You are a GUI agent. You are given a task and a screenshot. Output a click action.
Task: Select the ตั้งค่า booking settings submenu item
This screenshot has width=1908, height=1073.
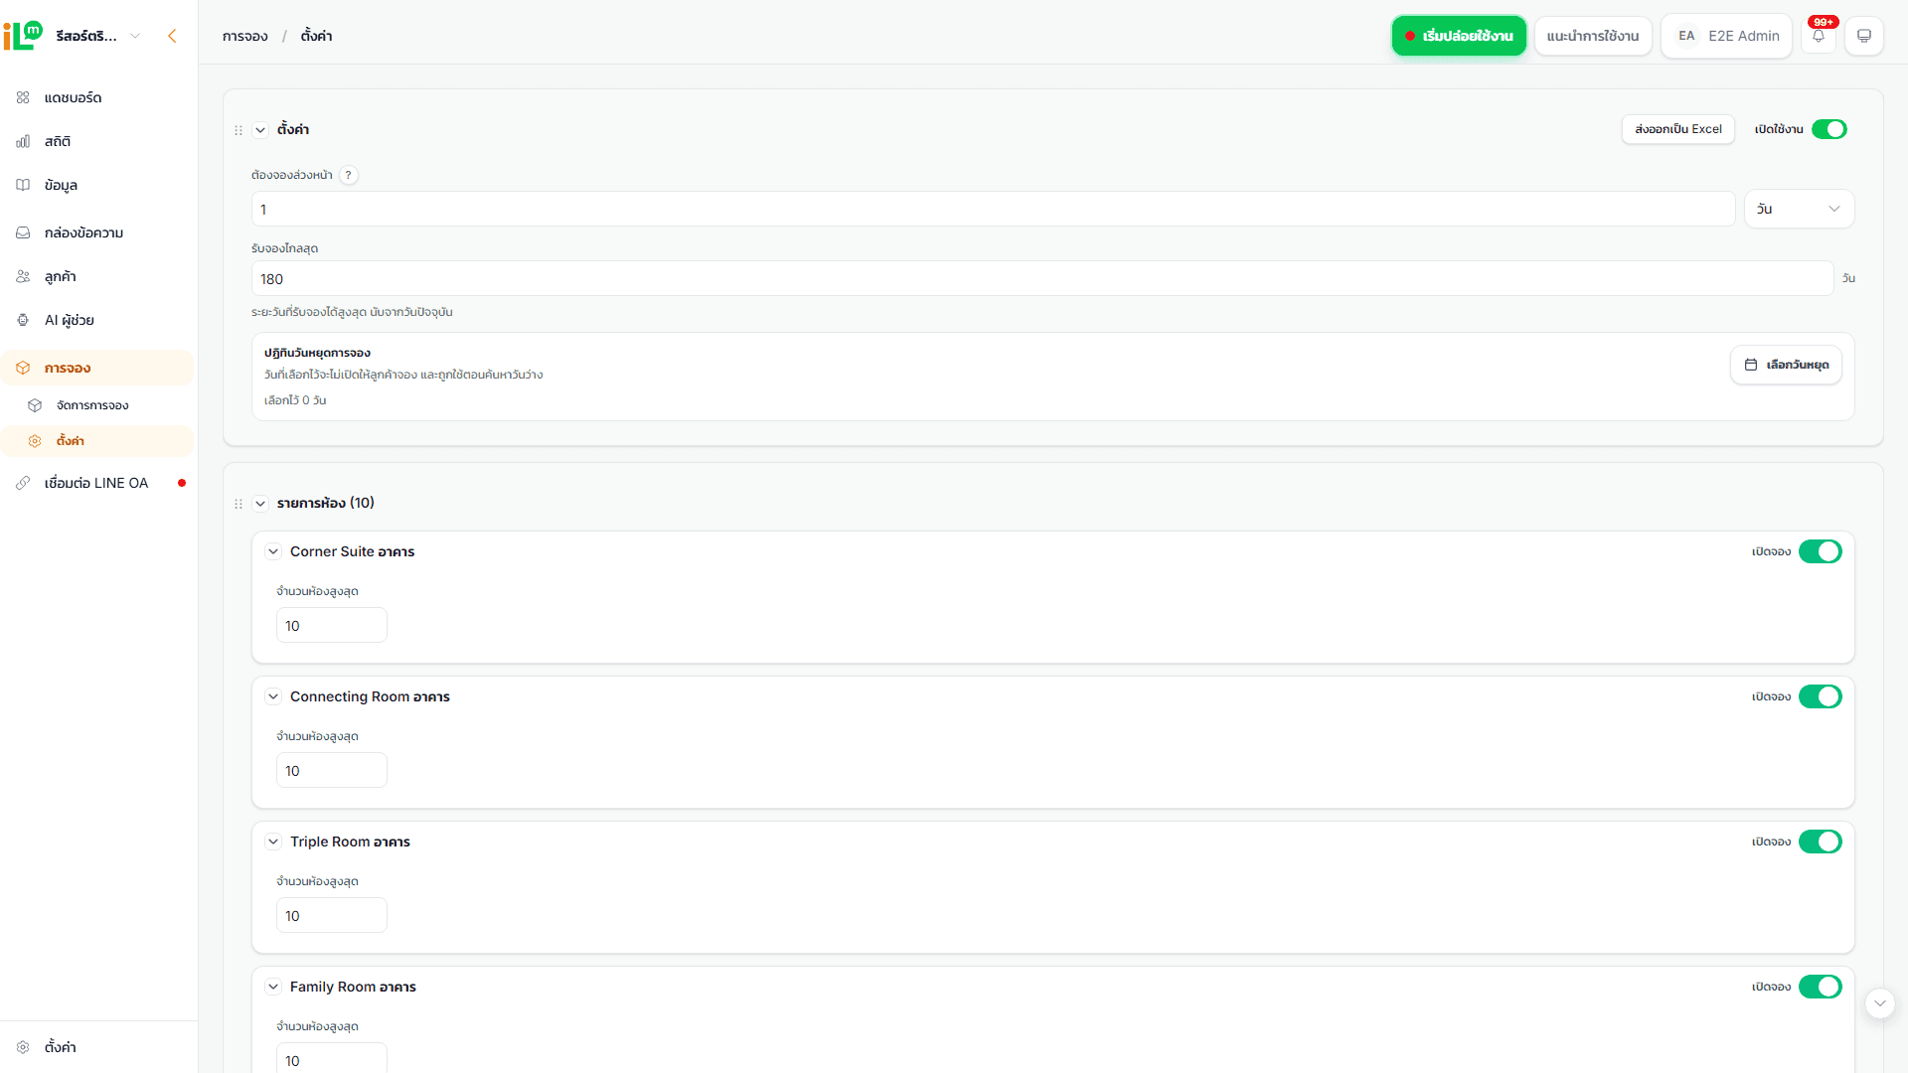click(97, 441)
